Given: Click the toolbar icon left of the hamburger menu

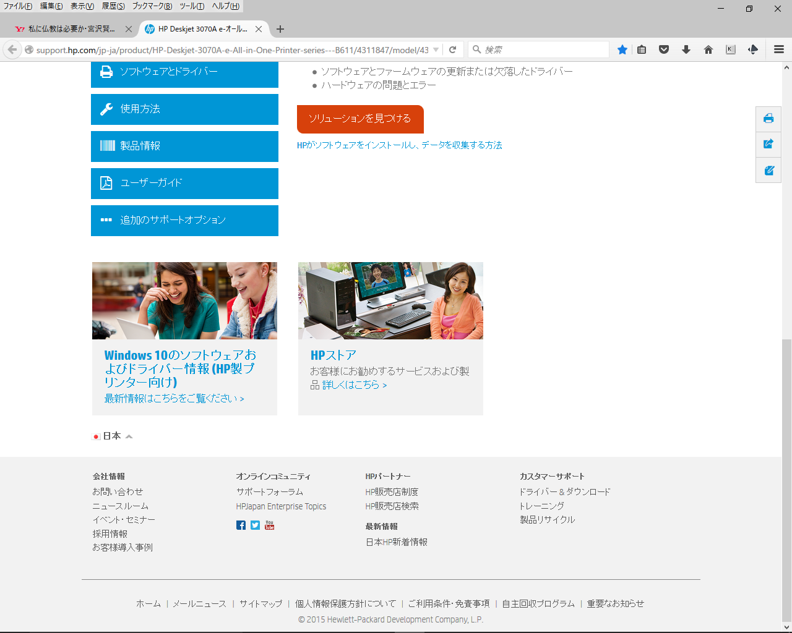Looking at the screenshot, I should (753, 49).
